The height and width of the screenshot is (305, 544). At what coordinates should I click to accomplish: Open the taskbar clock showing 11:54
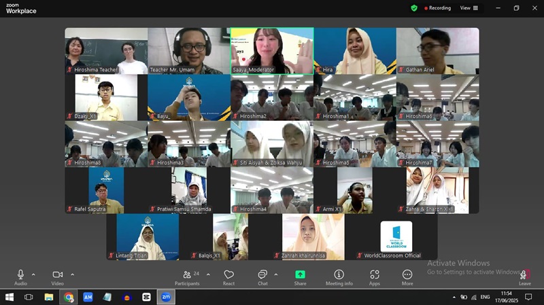[x=507, y=297]
